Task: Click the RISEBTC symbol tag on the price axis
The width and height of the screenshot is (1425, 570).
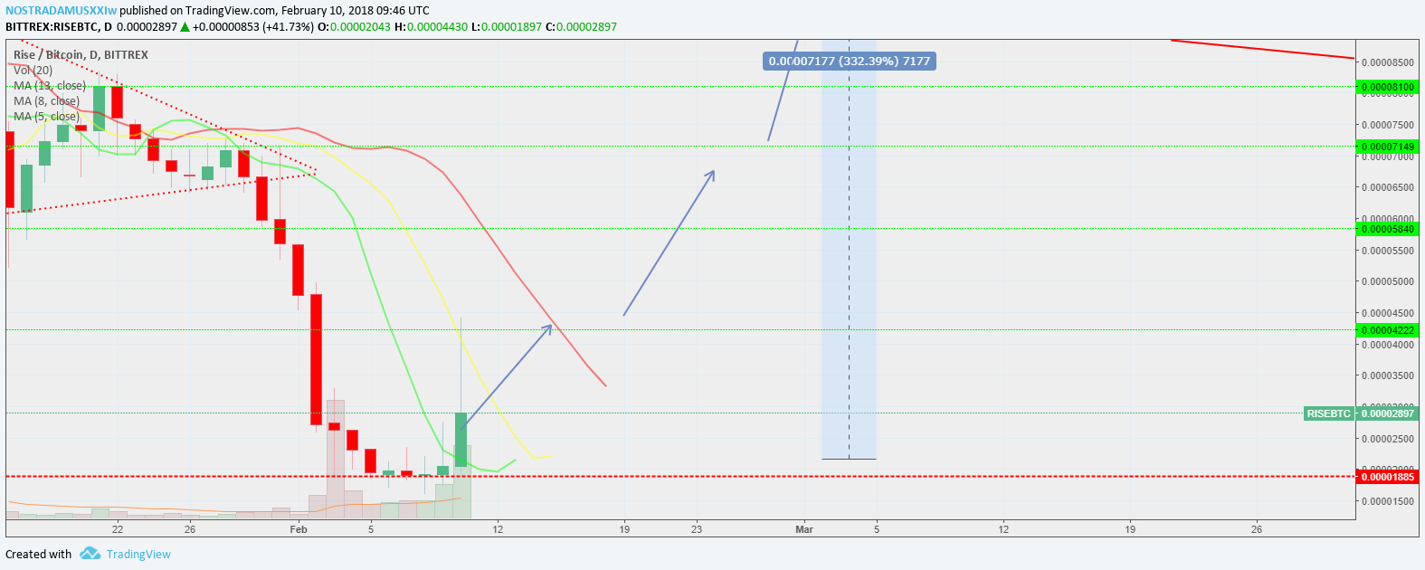Action: click(x=1329, y=413)
